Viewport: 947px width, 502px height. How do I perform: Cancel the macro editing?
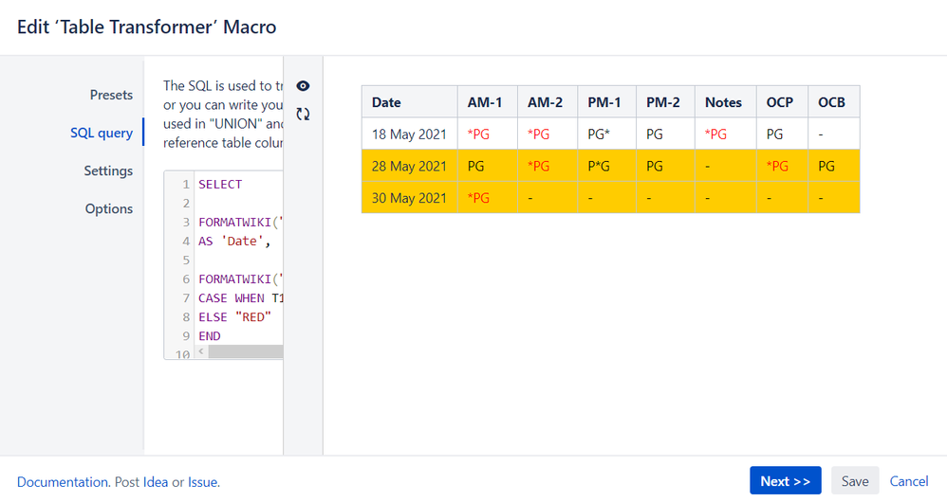click(908, 481)
